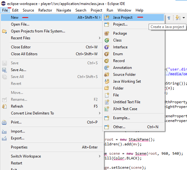Click the JUnit Test Case icon
The image size is (187, 170).
point(107,109)
